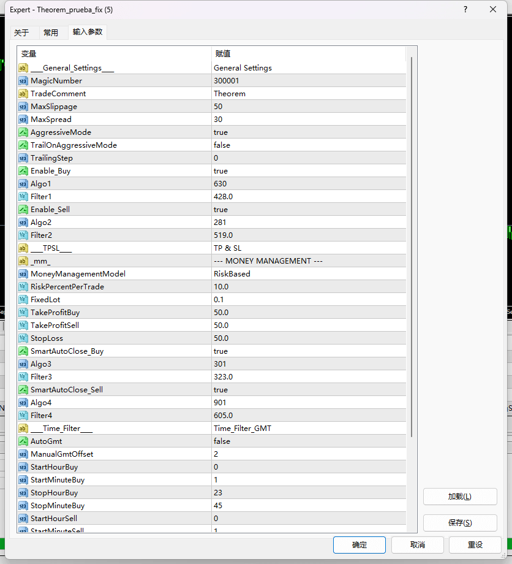Switch to the 常用 tab
Image resolution: width=512 pixels, height=564 pixels.
click(x=51, y=33)
